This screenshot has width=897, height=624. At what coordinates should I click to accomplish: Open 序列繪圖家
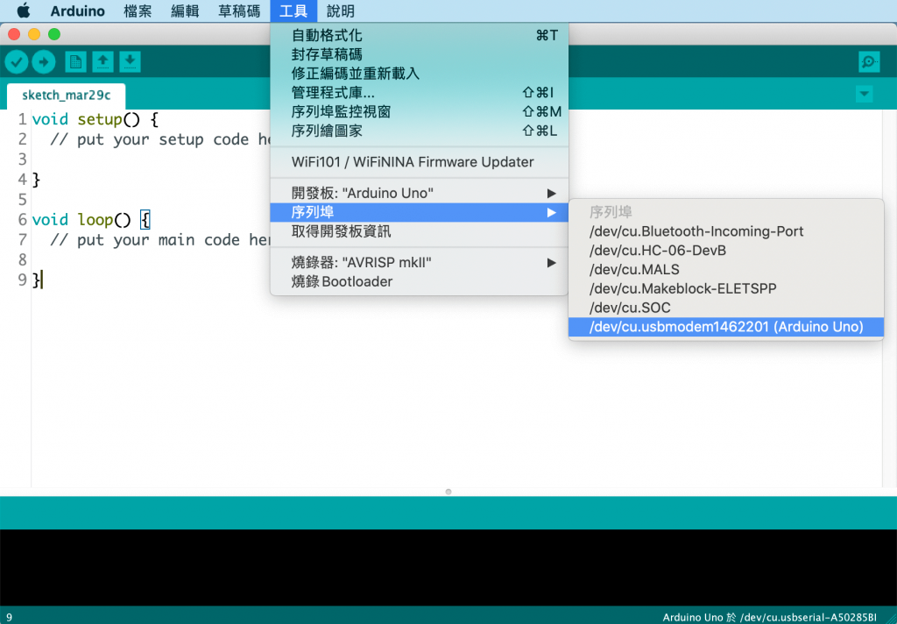(x=420, y=131)
